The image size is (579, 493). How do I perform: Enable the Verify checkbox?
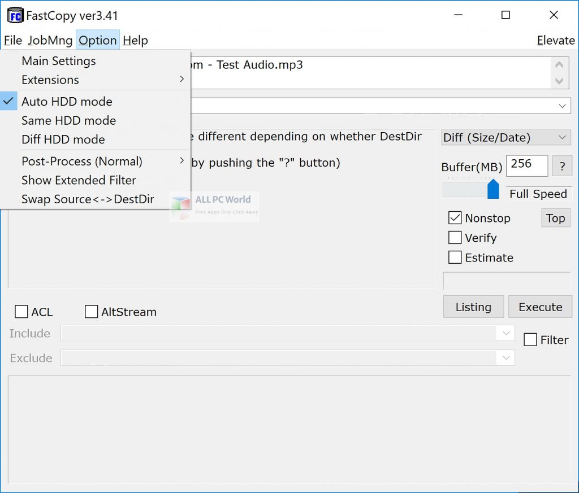point(455,238)
